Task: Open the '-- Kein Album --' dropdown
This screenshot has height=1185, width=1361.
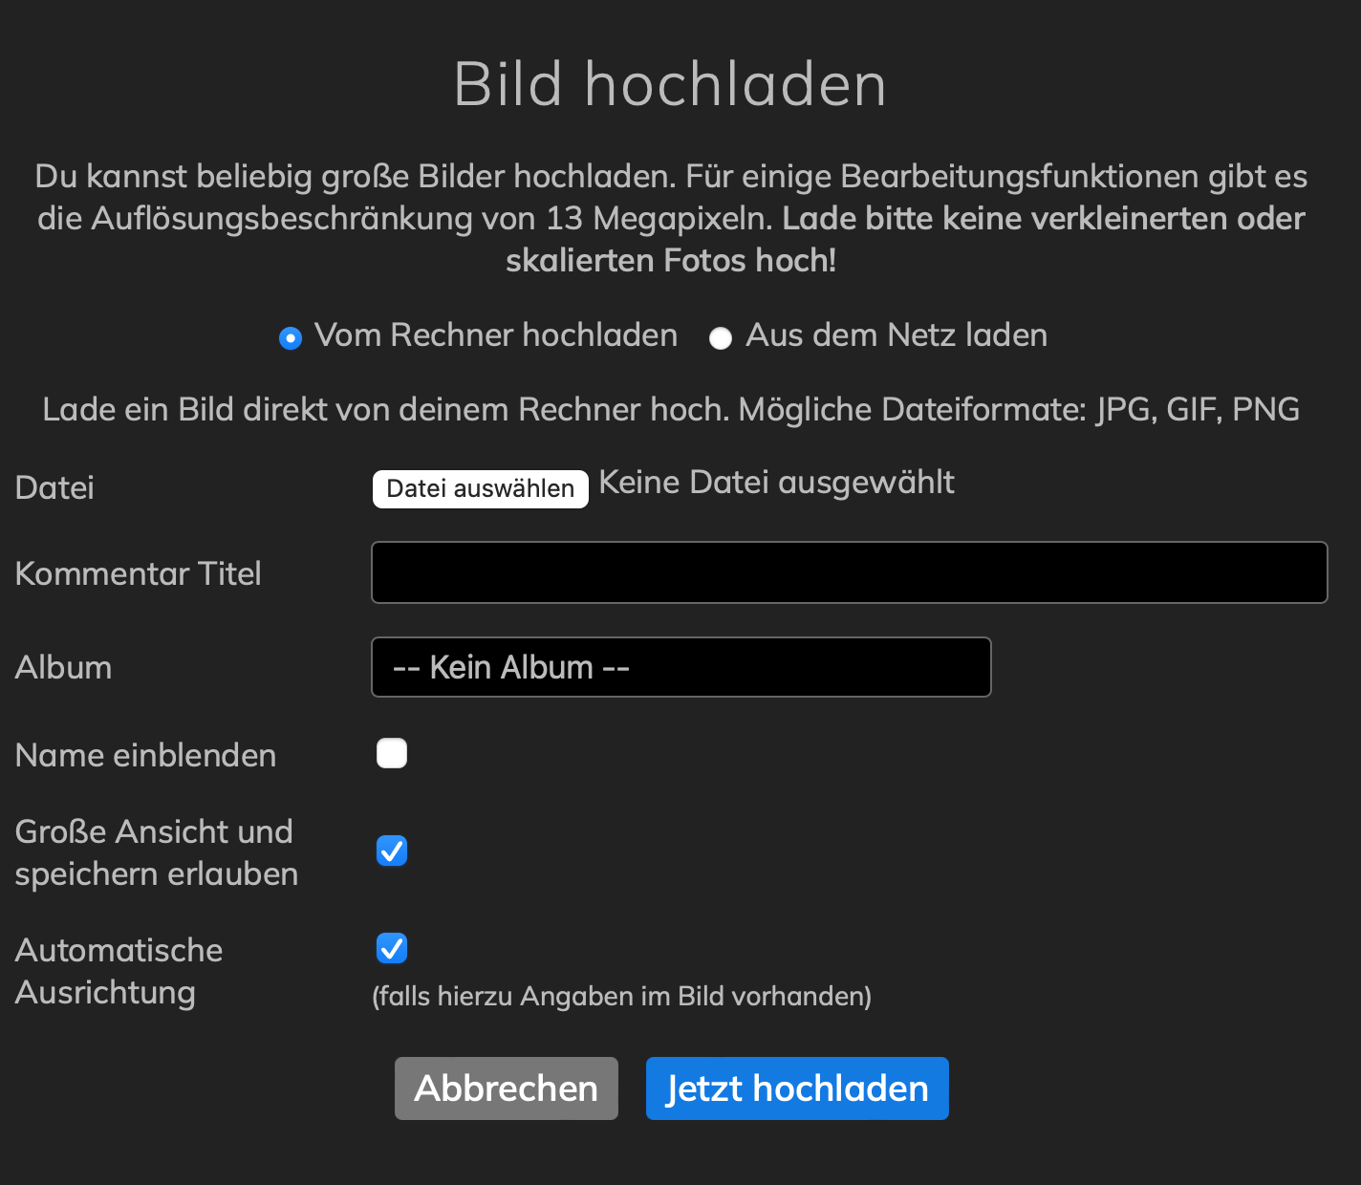Action: [x=680, y=667]
